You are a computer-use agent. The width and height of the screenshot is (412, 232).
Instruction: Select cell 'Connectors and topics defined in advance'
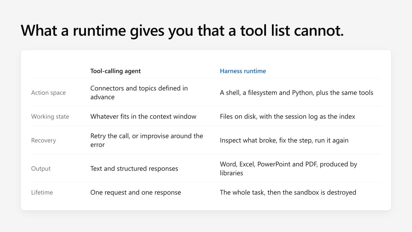139,93
